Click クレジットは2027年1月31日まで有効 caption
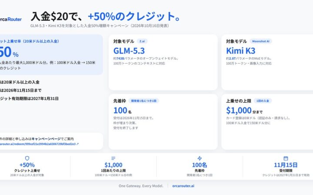Screen dimensions: 313x195 point(286,175)
